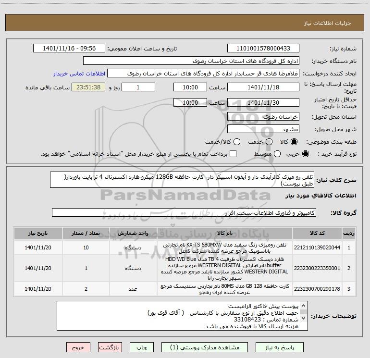The image size is (370, 358).
Task: Click item code 2232300700290178
Action: click(317, 289)
